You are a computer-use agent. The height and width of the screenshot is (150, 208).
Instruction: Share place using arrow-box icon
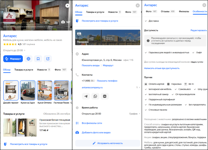pos(48,59)
